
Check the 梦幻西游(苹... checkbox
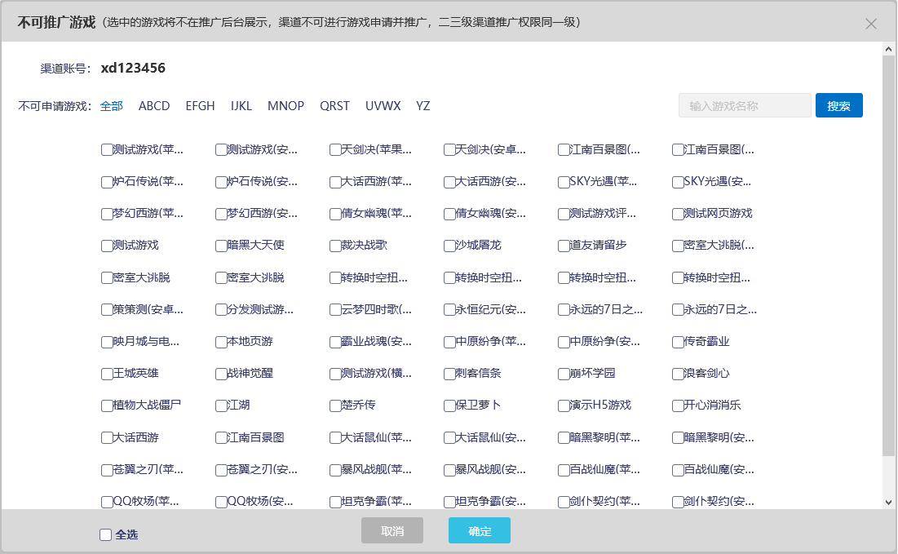click(107, 215)
